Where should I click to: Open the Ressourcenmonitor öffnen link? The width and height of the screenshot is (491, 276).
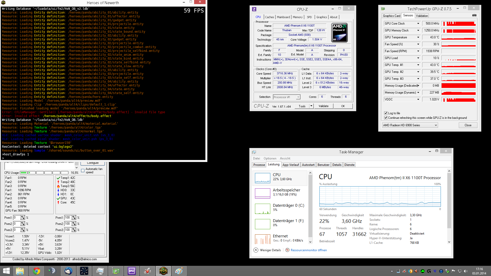click(309, 250)
